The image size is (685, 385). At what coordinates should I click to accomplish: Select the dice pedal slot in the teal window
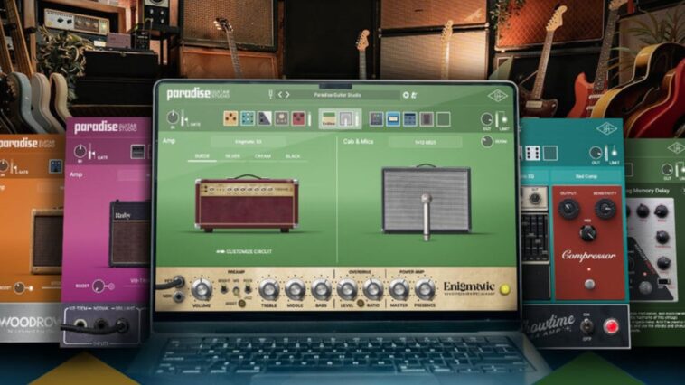532,154
